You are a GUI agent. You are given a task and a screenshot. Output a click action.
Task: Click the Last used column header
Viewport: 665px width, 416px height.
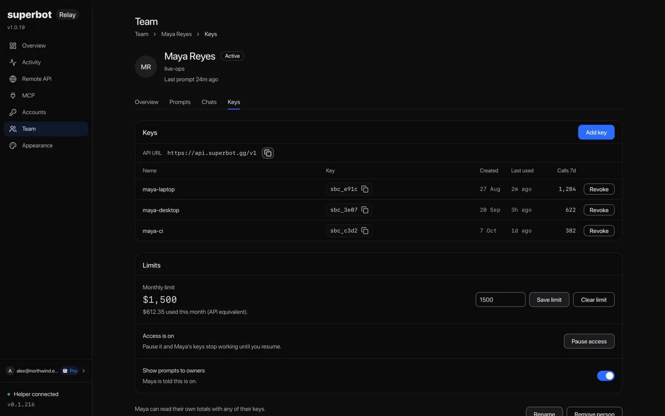click(x=522, y=171)
